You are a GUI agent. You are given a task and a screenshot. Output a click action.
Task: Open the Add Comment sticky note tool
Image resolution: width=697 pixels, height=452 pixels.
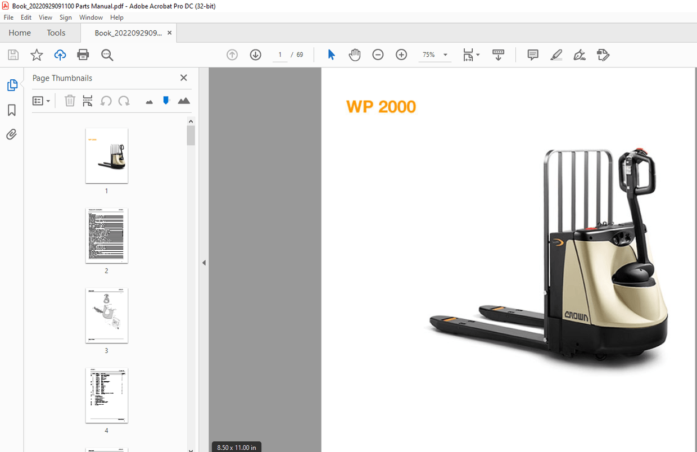(x=532, y=55)
